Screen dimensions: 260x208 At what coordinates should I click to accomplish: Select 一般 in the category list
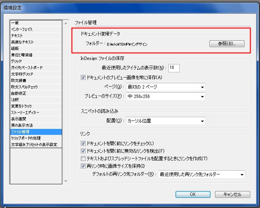pos(36,23)
